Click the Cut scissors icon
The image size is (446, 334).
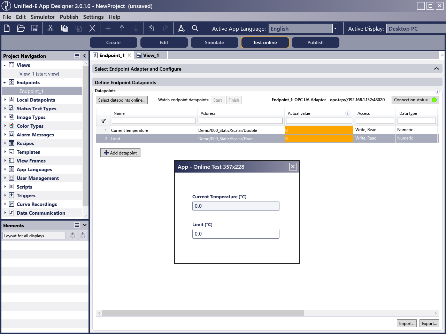pos(51,29)
